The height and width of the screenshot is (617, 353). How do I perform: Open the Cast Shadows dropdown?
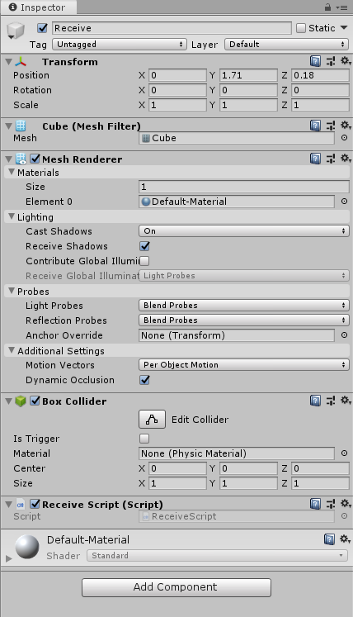click(244, 231)
